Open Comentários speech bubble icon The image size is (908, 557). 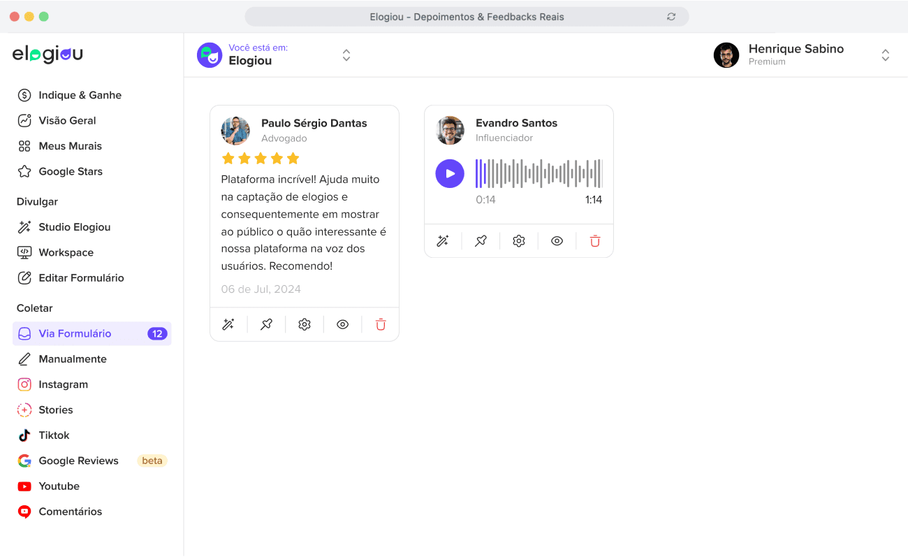pos(24,512)
